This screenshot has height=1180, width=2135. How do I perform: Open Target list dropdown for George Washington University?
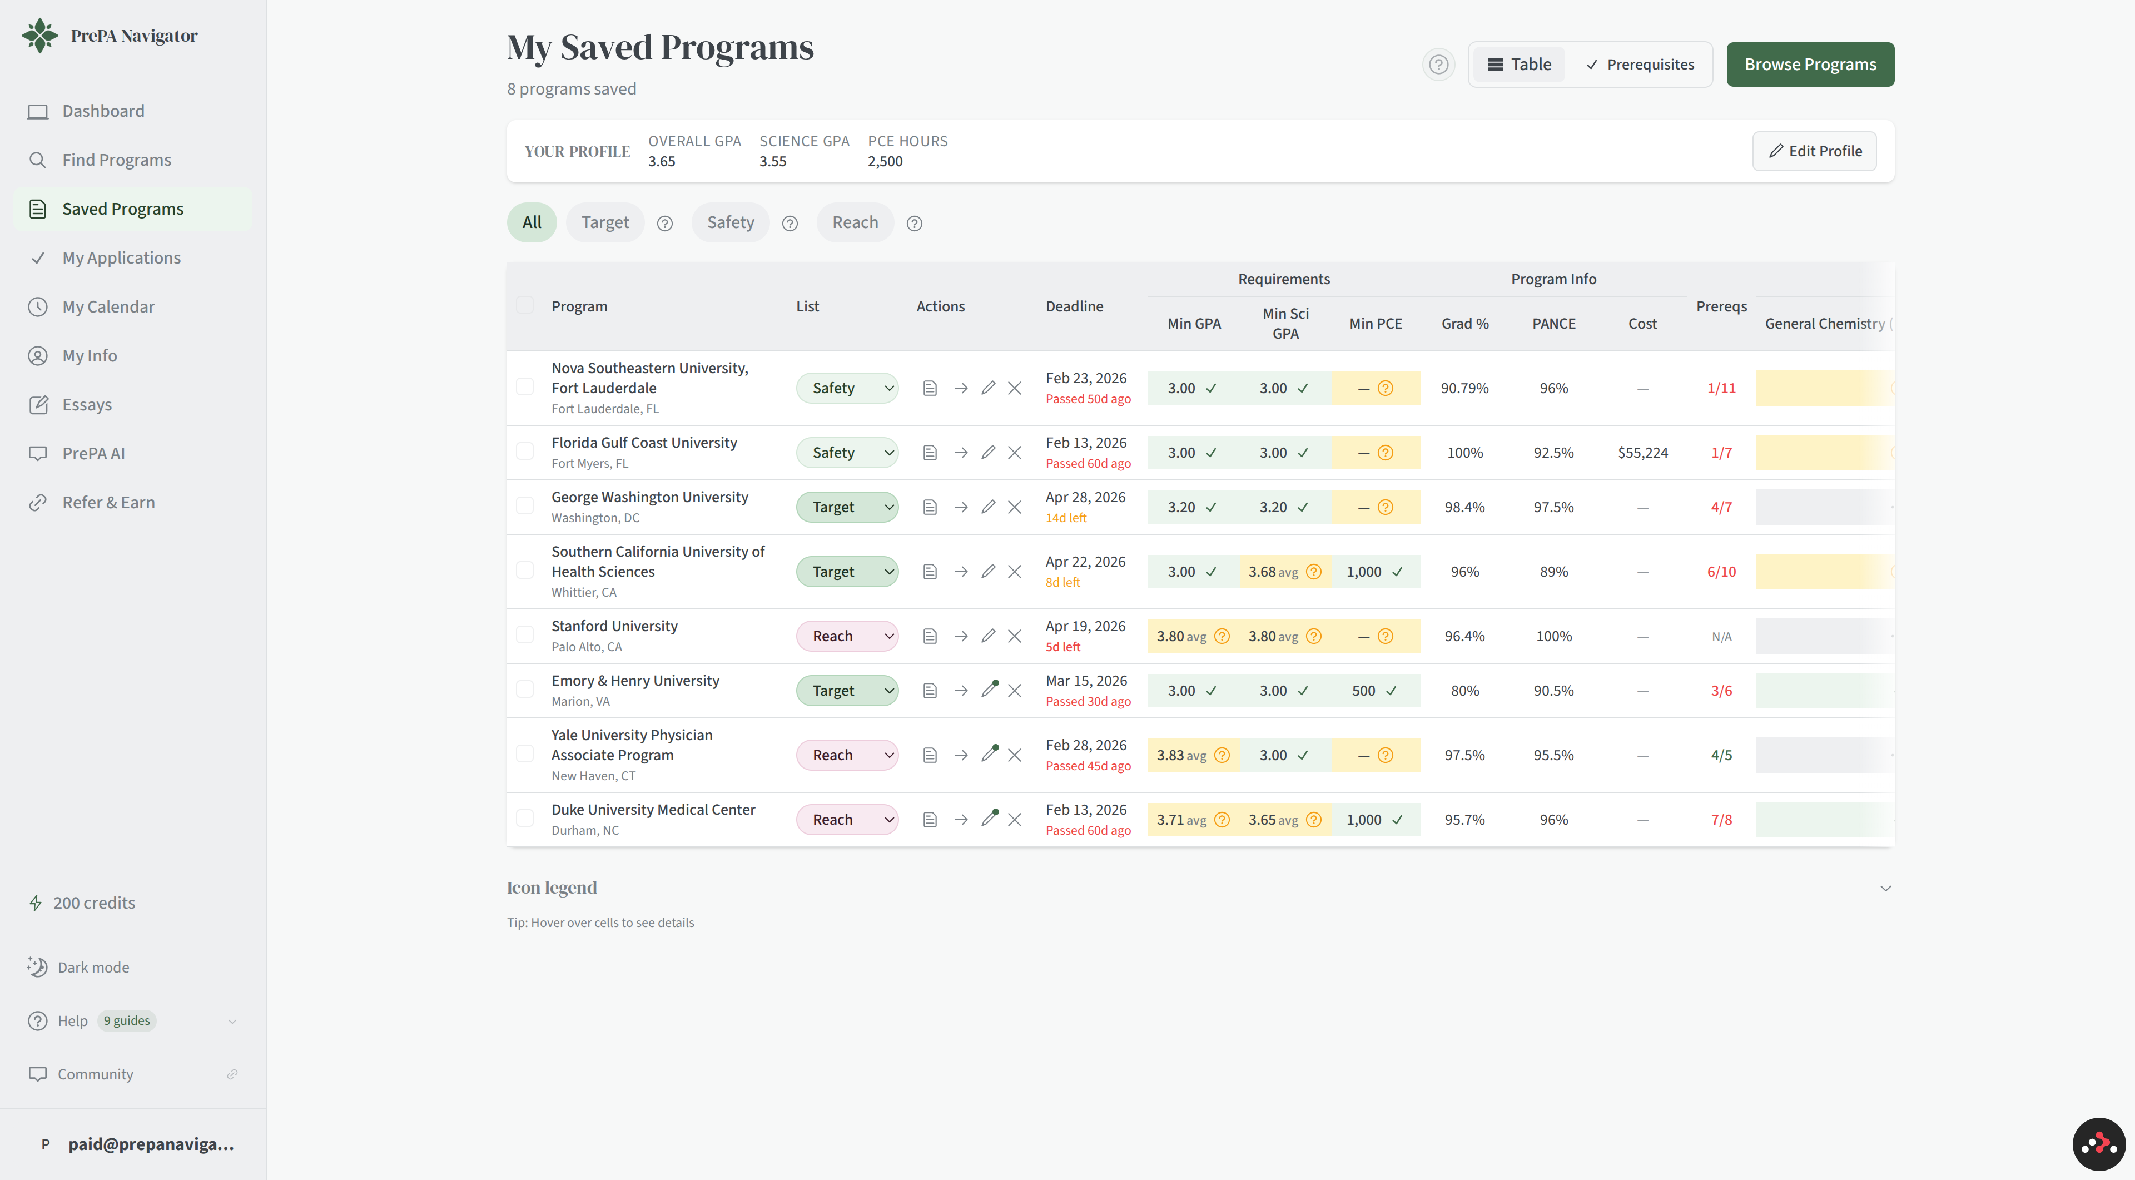[x=847, y=507]
